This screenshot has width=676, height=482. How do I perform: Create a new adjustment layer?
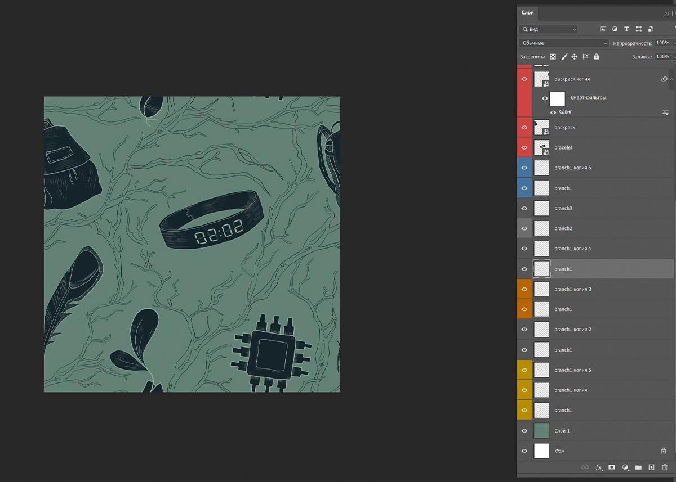click(625, 467)
